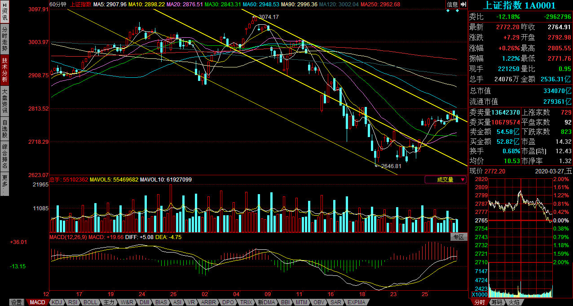Click the MACD(12,26,9) parameter label
The height and width of the screenshot is (306, 573).
tap(68, 237)
